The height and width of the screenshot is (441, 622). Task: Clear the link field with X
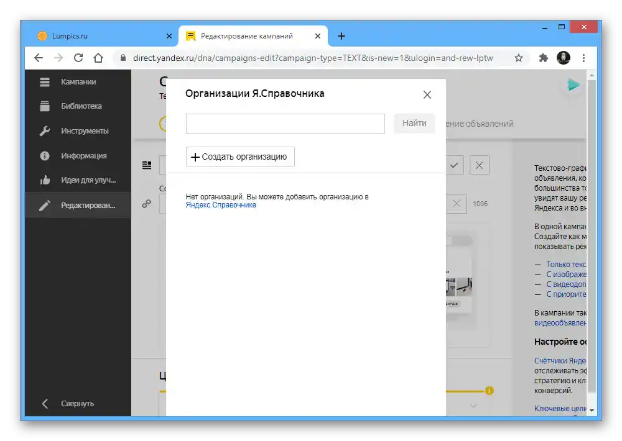(x=457, y=204)
